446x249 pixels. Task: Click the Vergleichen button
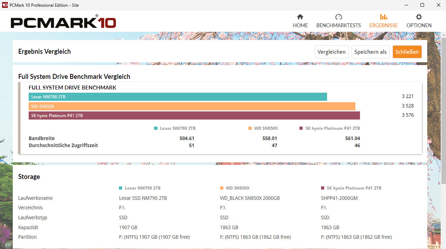pyautogui.click(x=331, y=52)
